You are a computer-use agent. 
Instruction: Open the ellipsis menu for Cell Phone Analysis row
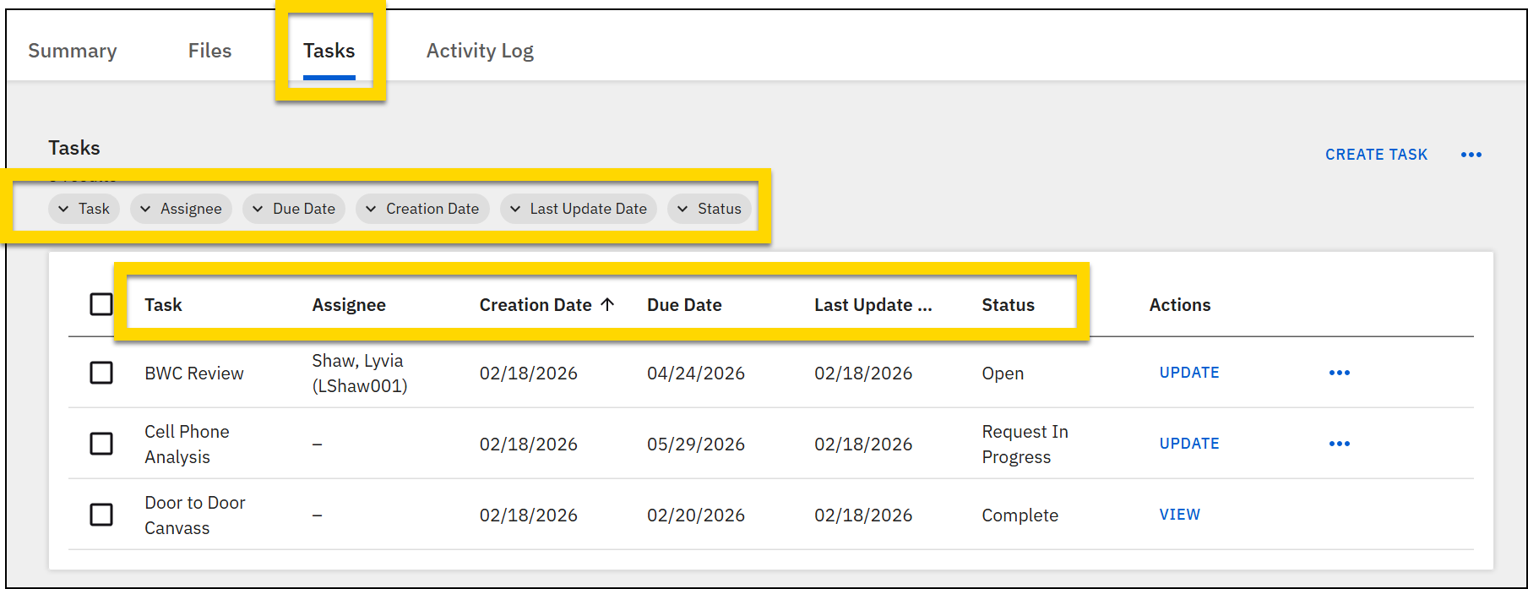coord(1339,444)
